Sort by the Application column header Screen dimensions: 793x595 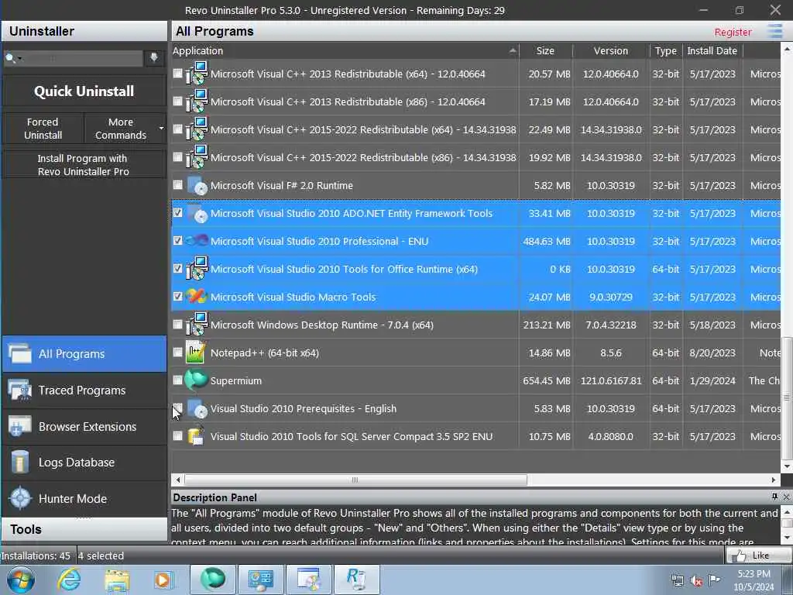(x=345, y=50)
